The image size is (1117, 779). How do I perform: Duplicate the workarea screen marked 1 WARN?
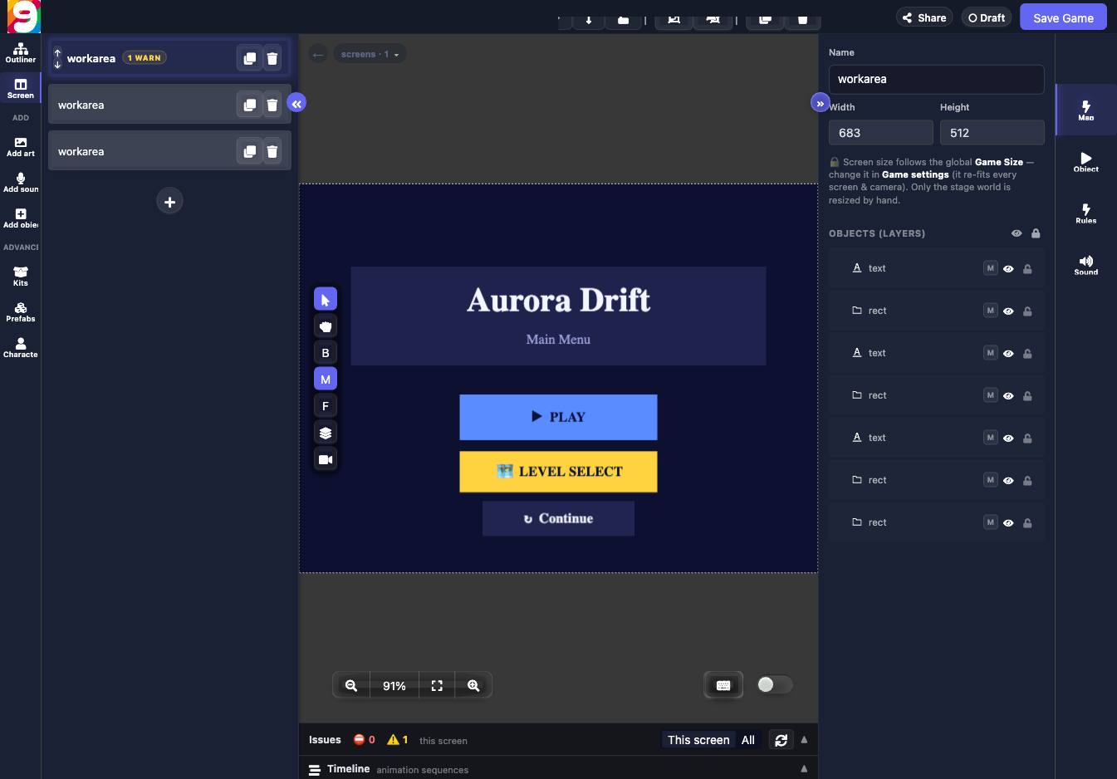tap(249, 58)
